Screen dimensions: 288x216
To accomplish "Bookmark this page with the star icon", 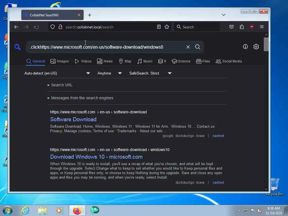I will click(167, 27).
